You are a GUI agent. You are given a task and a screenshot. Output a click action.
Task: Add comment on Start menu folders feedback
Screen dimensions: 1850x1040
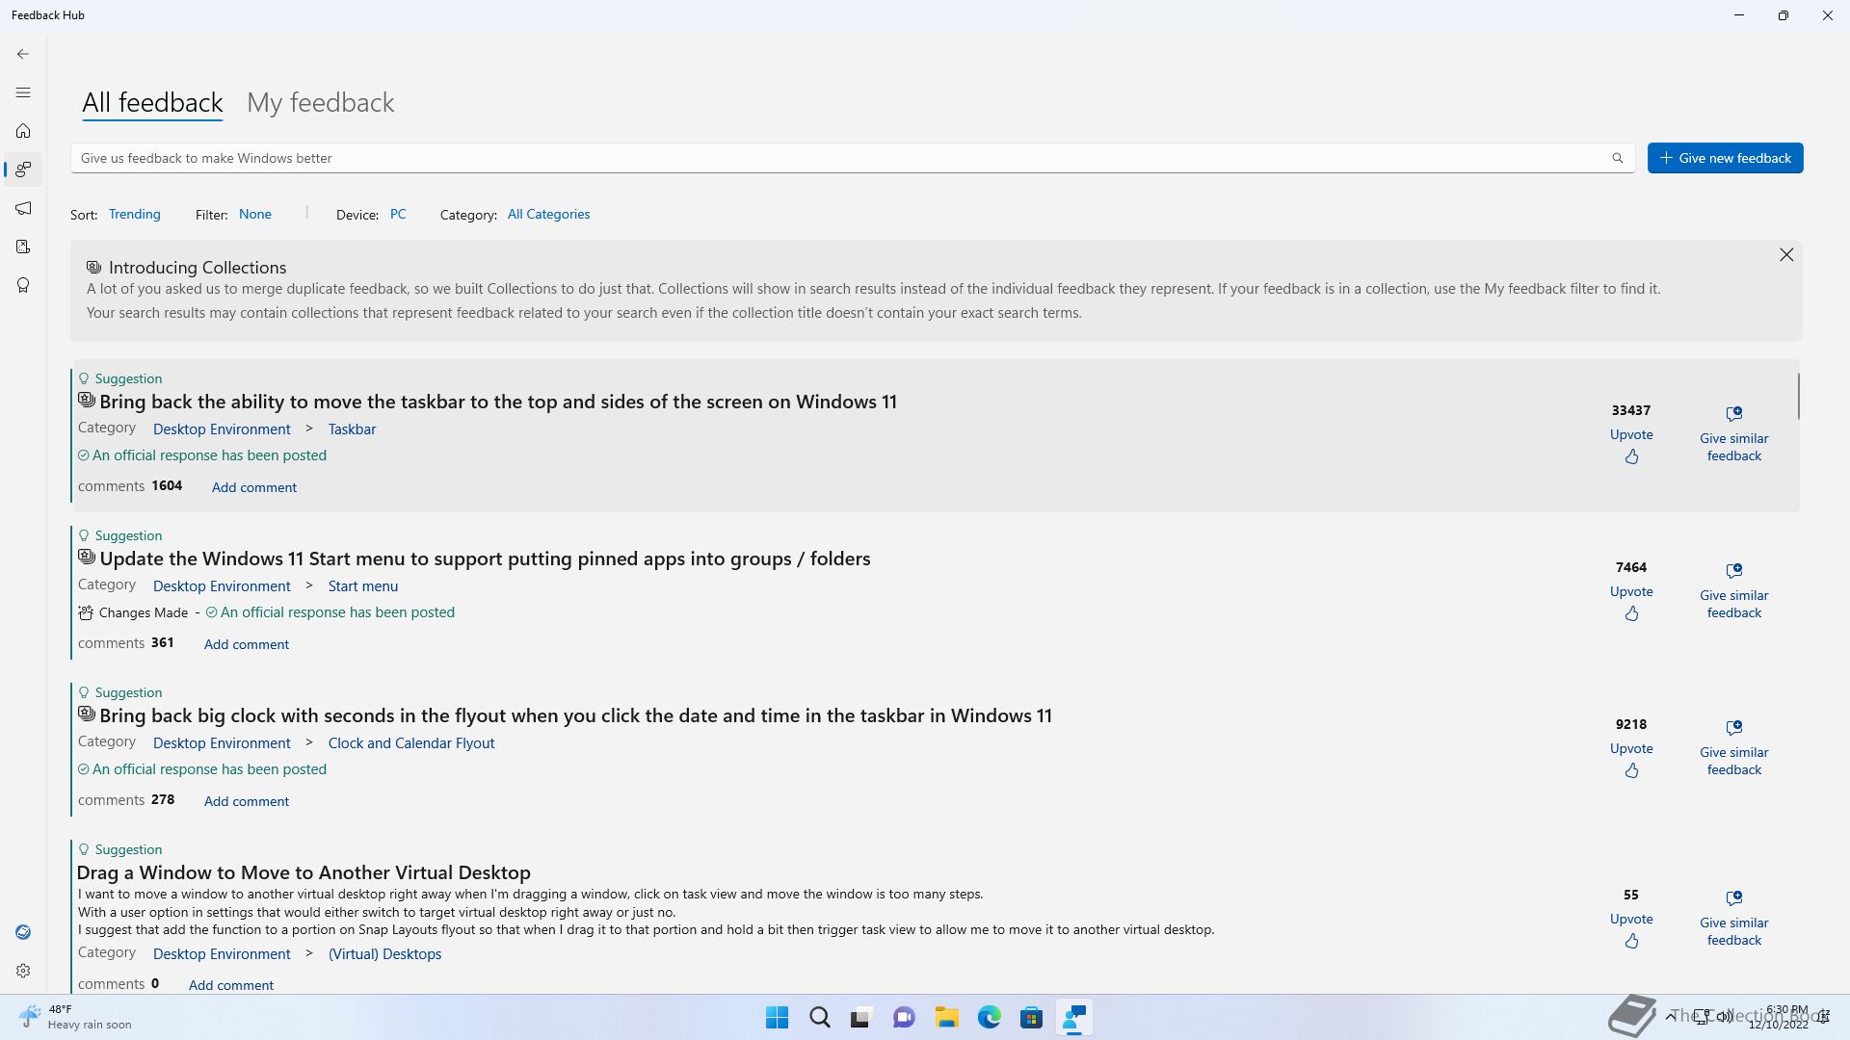click(247, 644)
